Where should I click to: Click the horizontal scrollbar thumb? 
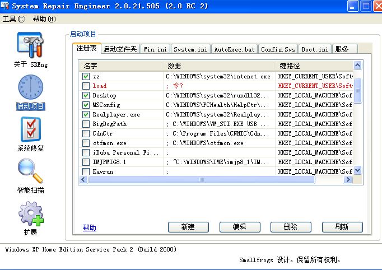202,180
